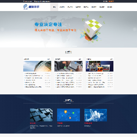The image size is (137, 137).
Task: Open the second navigation menu item
Action: click(62, 7)
